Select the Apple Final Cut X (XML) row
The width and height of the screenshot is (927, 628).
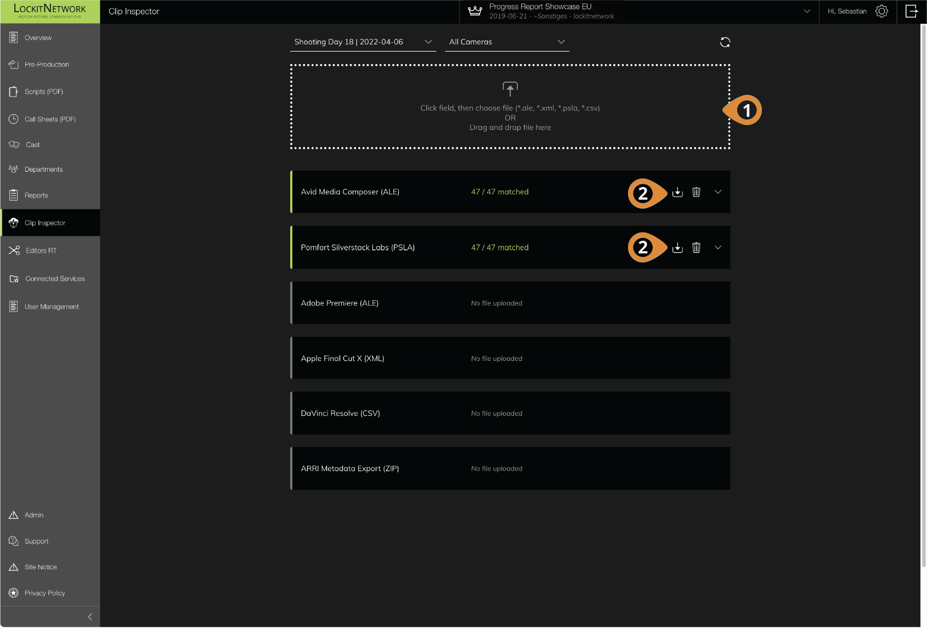[510, 358]
